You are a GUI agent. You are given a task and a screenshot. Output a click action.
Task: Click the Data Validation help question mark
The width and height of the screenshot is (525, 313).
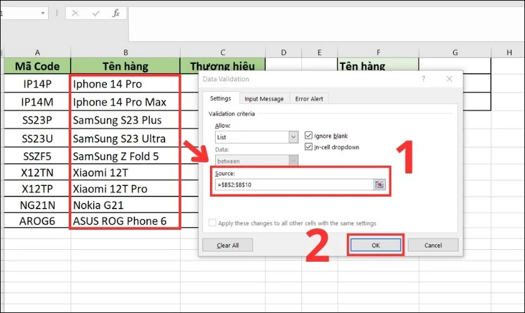pyautogui.click(x=424, y=79)
